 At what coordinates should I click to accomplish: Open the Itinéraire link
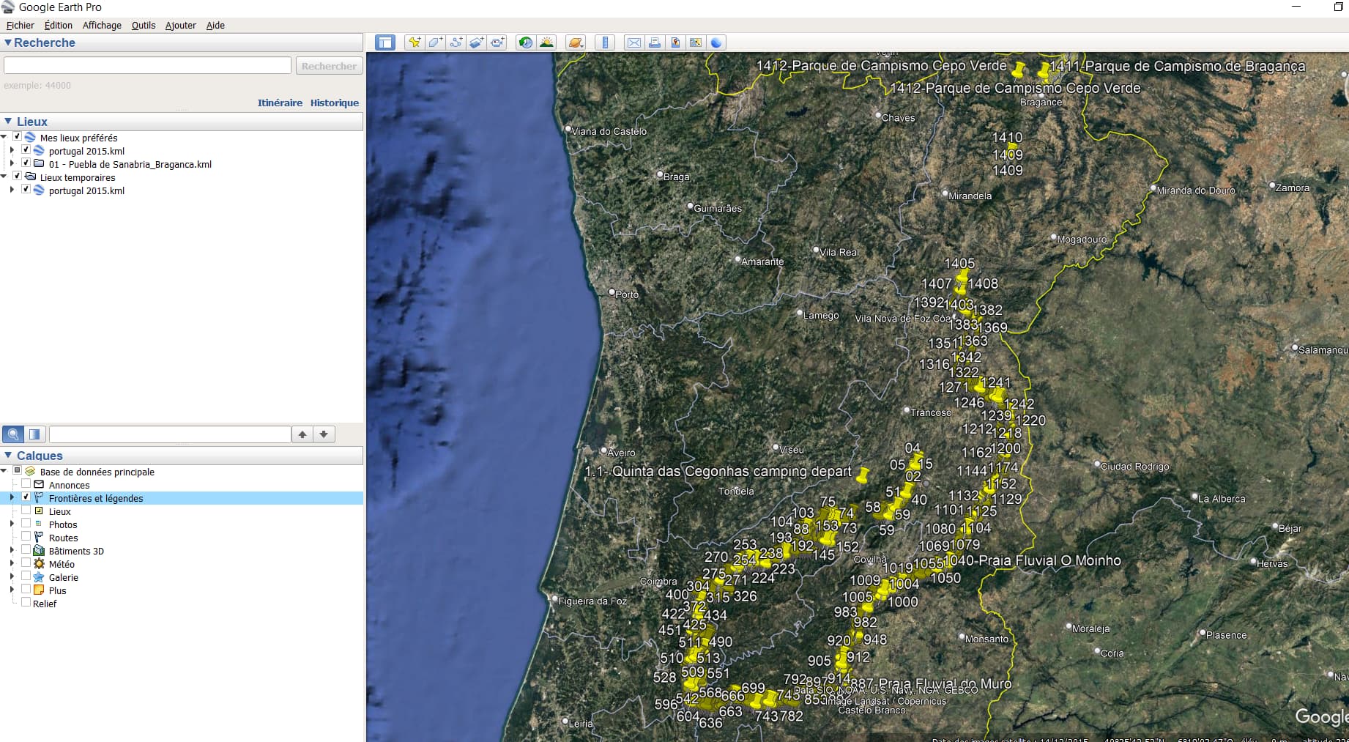click(x=280, y=103)
